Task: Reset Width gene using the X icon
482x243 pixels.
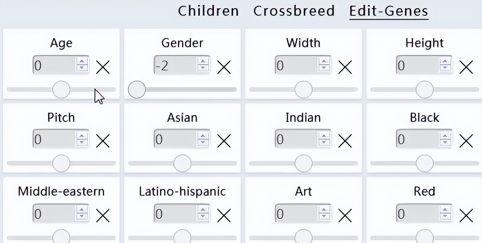Action: coord(345,66)
